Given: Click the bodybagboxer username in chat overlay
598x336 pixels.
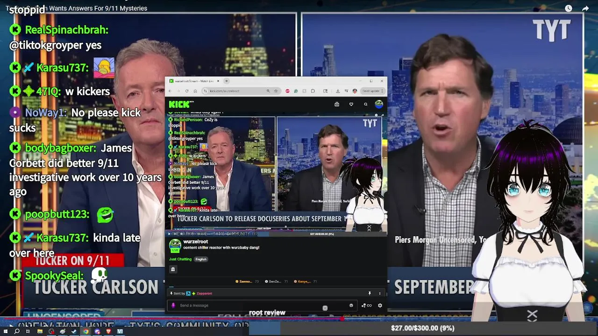Looking at the screenshot, I should 60,148.
